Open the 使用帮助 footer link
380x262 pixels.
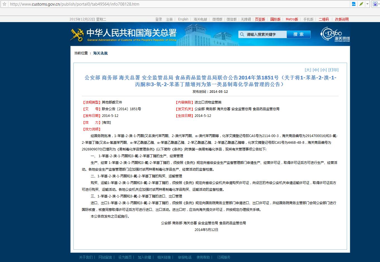click(x=203, y=257)
